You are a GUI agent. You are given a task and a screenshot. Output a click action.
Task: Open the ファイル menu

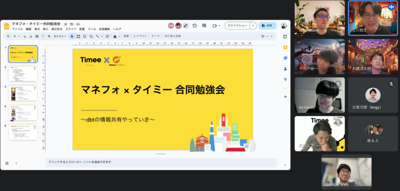[x=17, y=29]
